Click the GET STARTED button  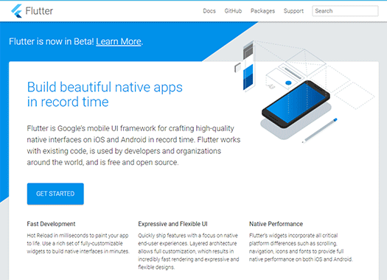[55, 194]
